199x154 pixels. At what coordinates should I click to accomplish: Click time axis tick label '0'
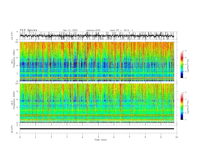pos(20,137)
